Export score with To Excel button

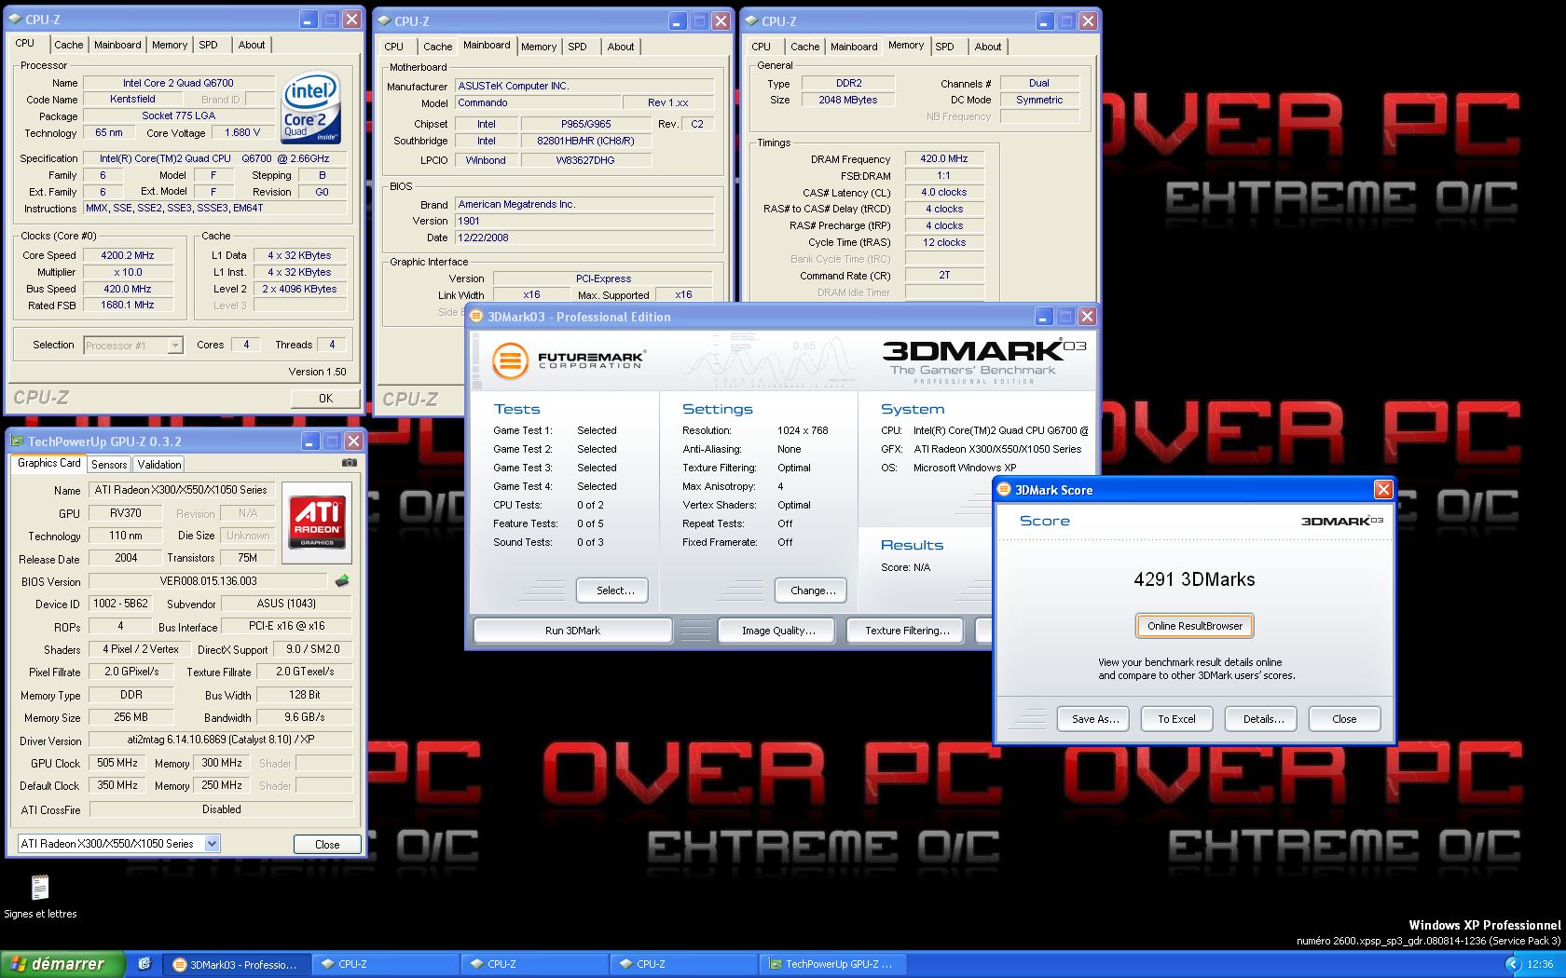[x=1176, y=719]
